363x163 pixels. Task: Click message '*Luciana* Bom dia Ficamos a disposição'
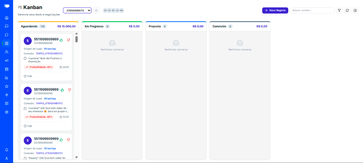(x=45, y=60)
